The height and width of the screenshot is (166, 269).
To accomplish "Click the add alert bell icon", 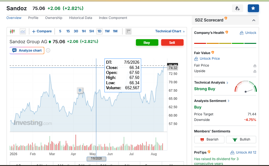I will [x=238, y=8].
